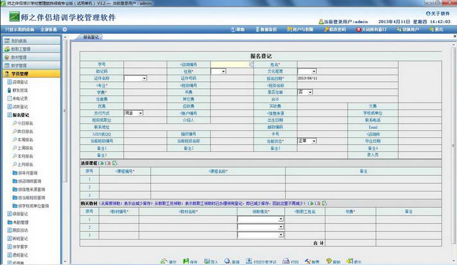
Task: Click 帮助 button in bottom bar
Action: pos(333,261)
